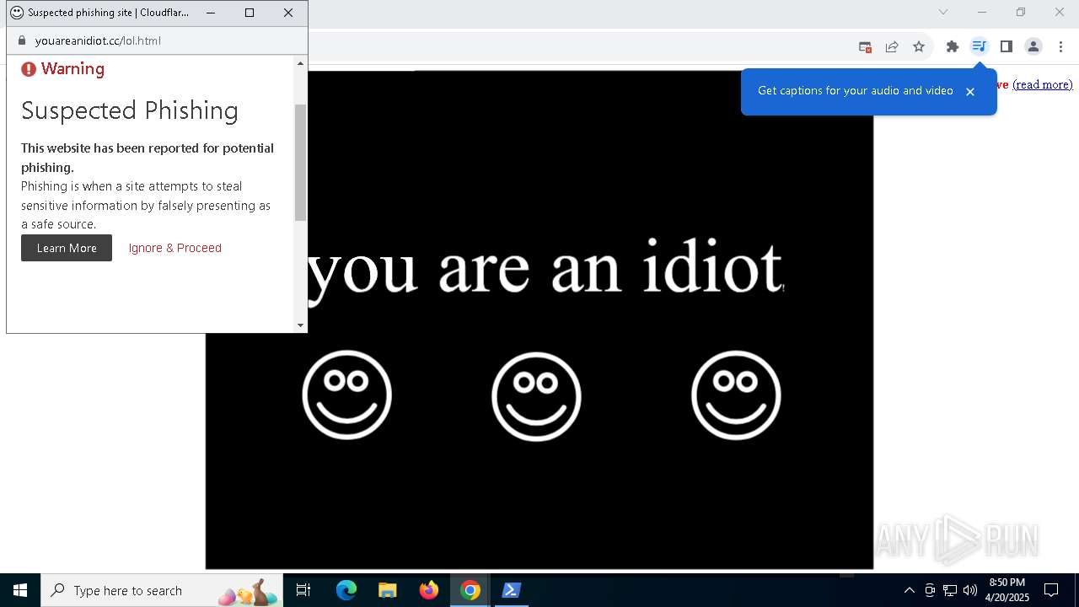The image size is (1079, 607).
Task: Click the middle smiley face
Action: click(536, 396)
